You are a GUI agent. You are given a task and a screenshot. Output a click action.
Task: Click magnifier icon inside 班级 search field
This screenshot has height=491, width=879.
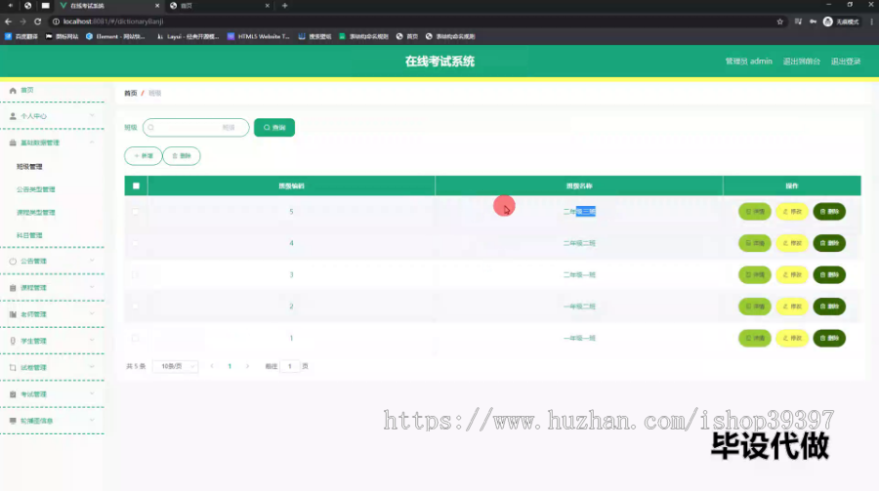point(150,128)
